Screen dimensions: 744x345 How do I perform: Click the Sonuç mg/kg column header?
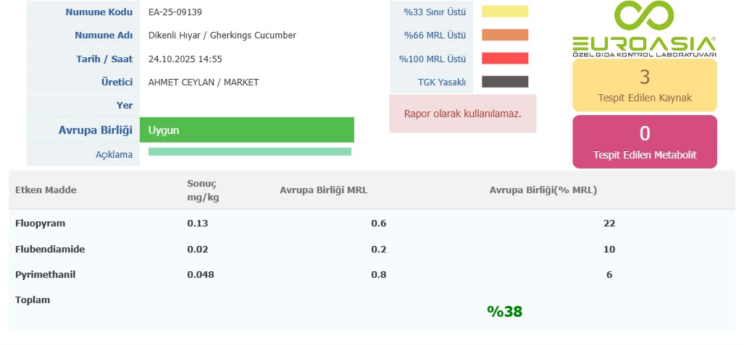[202, 190]
